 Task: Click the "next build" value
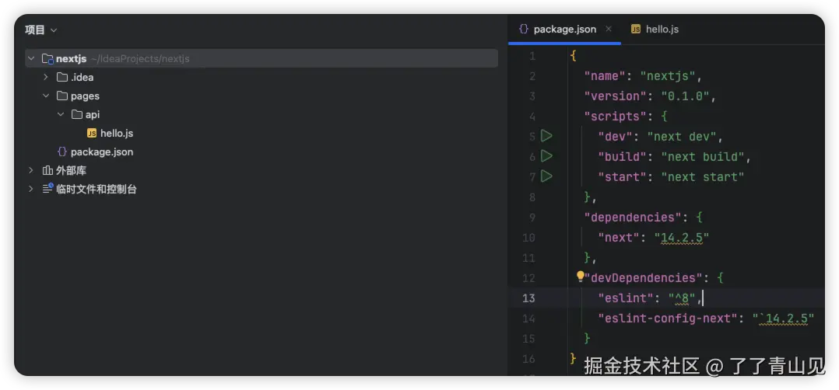point(703,157)
